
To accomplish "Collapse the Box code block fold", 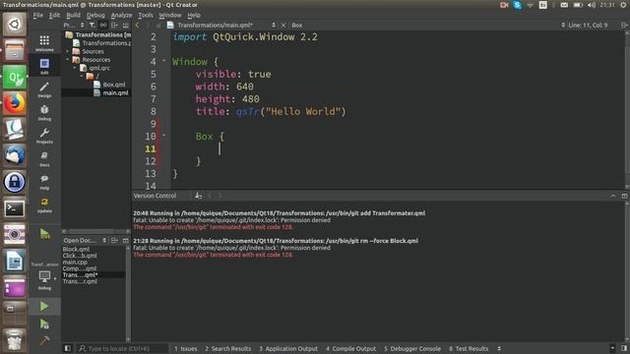I will click(164, 136).
